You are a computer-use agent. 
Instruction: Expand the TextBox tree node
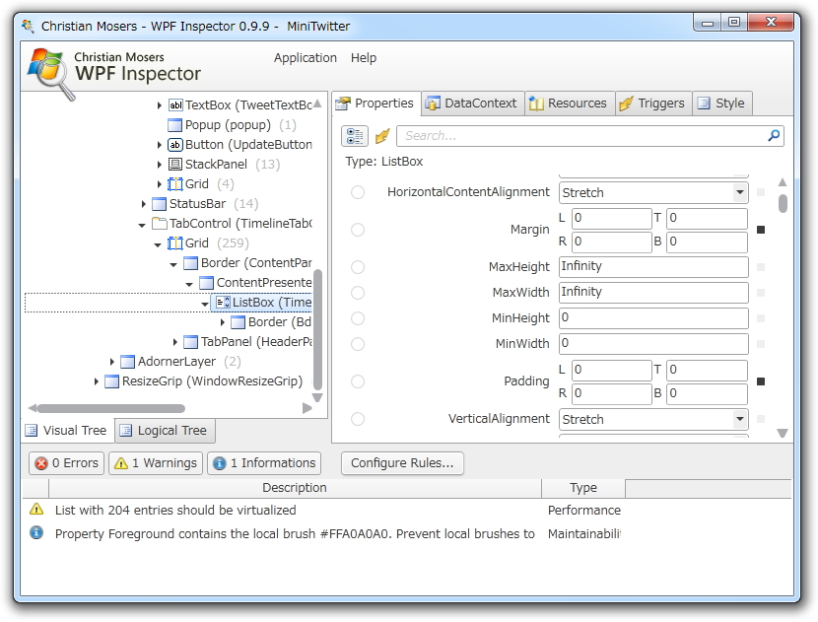coord(159,105)
